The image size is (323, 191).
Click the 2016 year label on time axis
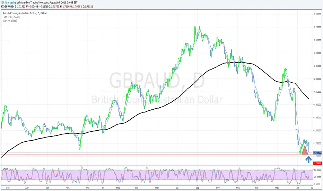238,188
